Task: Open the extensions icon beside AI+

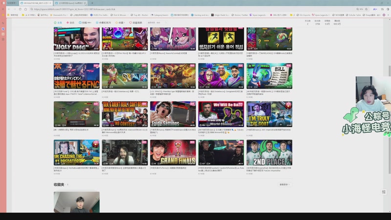Action: tap(382, 9)
